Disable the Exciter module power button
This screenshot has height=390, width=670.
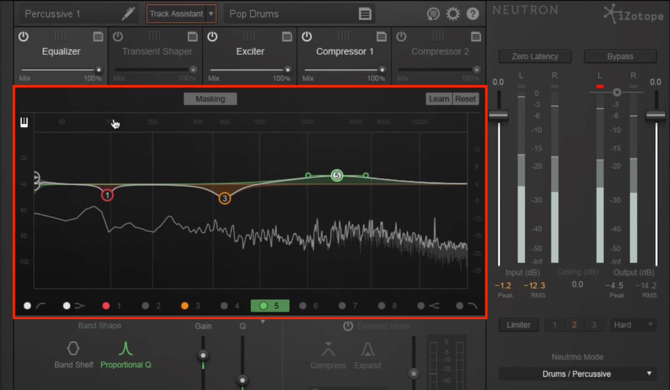tap(212, 37)
